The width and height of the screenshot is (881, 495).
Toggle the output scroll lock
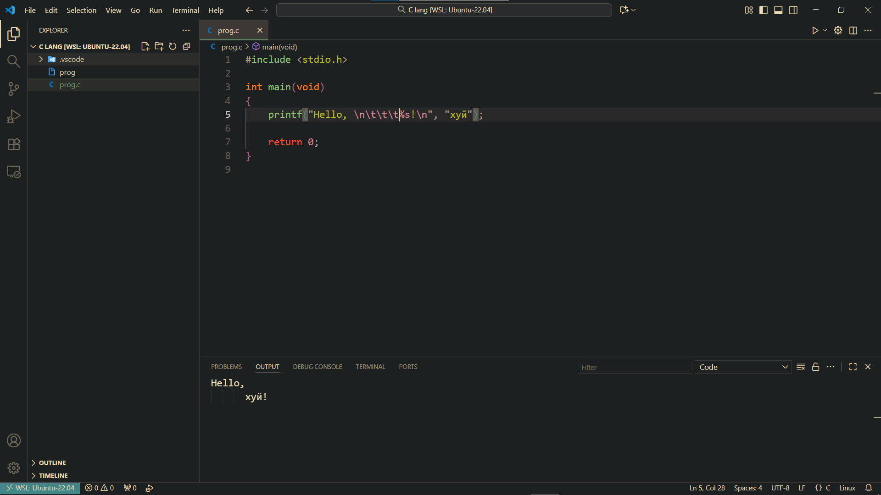[815, 367]
